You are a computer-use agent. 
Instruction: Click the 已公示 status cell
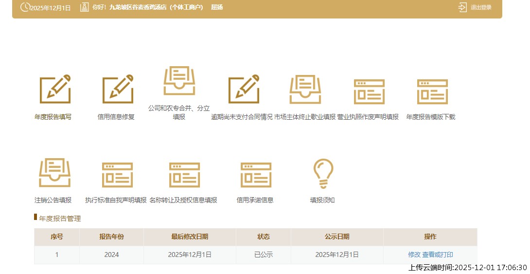point(263,255)
